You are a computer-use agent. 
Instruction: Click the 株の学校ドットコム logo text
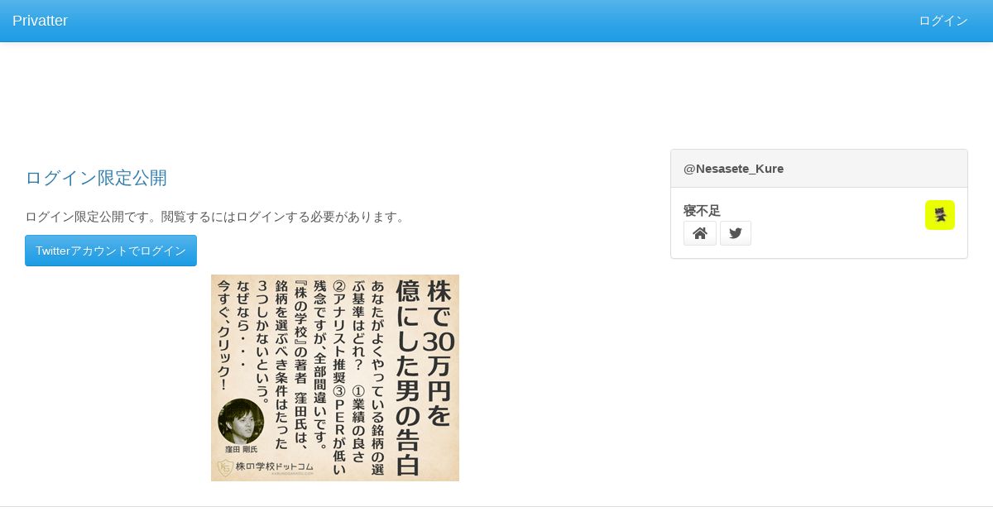[275, 466]
